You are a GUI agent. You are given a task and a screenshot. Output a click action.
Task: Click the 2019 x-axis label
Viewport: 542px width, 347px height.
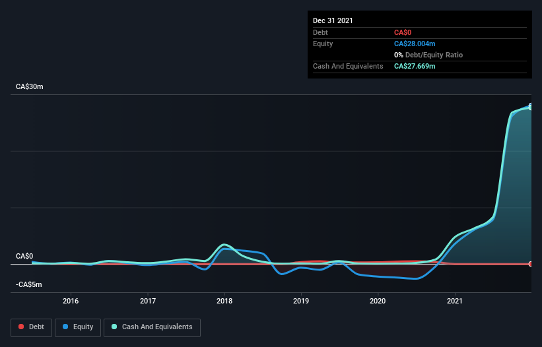[x=301, y=301]
